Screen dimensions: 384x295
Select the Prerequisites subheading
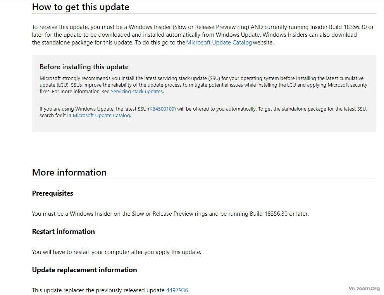53,193
